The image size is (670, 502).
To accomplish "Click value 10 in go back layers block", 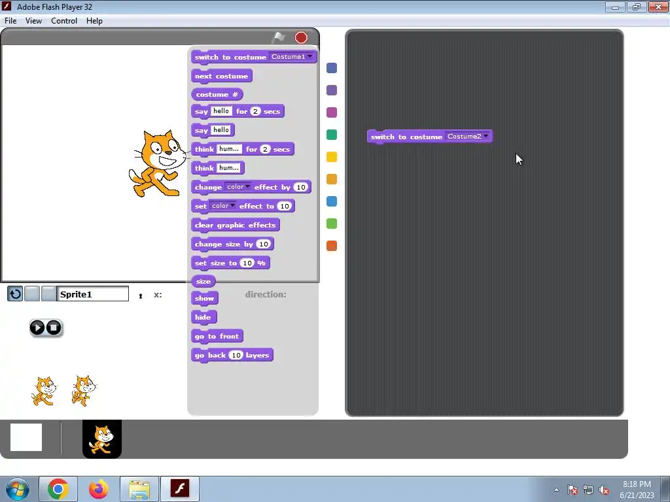I will pyautogui.click(x=236, y=355).
